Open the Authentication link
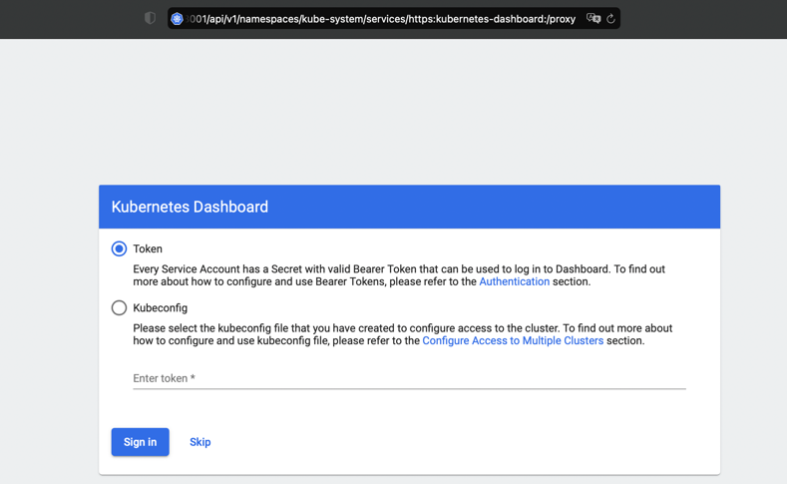Viewport: 787px width, 484px height. pos(514,281)
